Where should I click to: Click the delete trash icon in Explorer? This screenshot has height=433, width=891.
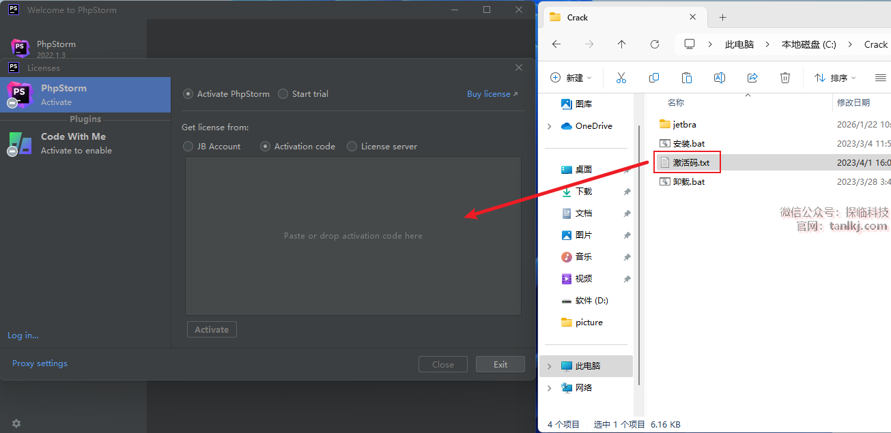785,78
